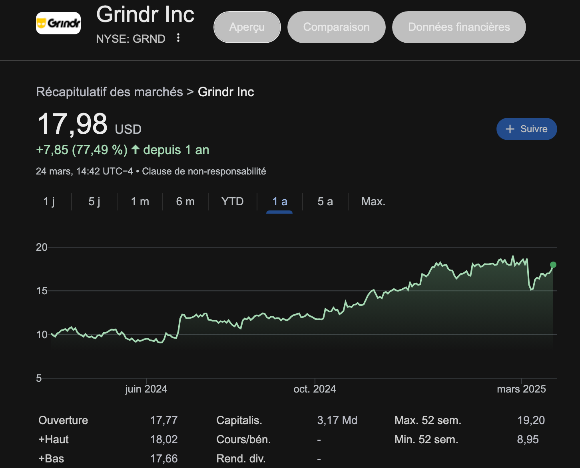
Task: Select the 5 a time range
Action: pos(325,202)
